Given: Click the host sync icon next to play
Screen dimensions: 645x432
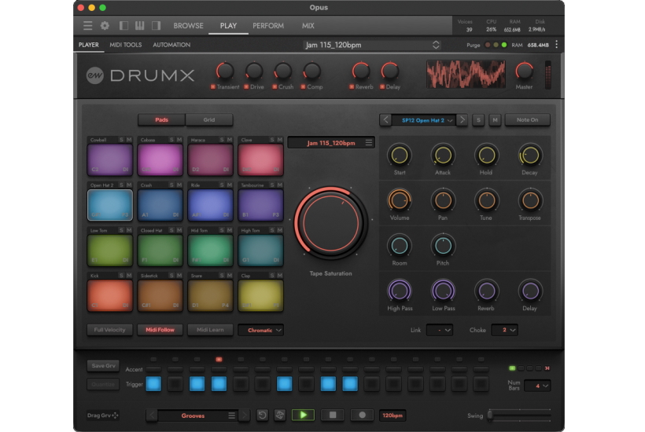Looking at the screenshot, I should (280, 416).
